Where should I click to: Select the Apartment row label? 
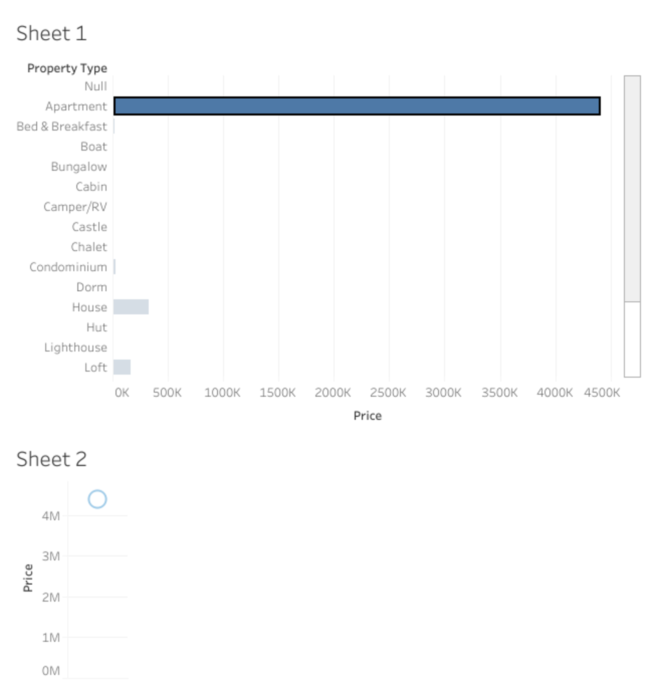point(76,106)
